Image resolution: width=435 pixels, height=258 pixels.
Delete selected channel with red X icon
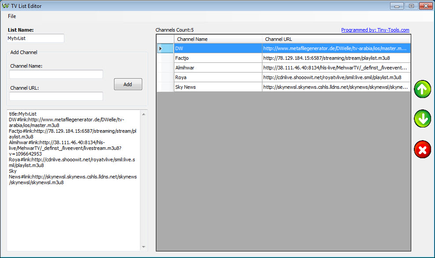tap(422, 149)
